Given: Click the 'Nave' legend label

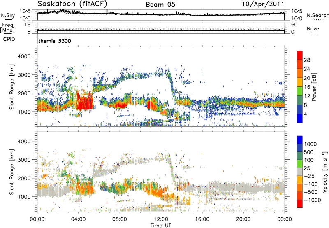Looking at the screenshot, I should pos(313,28).
